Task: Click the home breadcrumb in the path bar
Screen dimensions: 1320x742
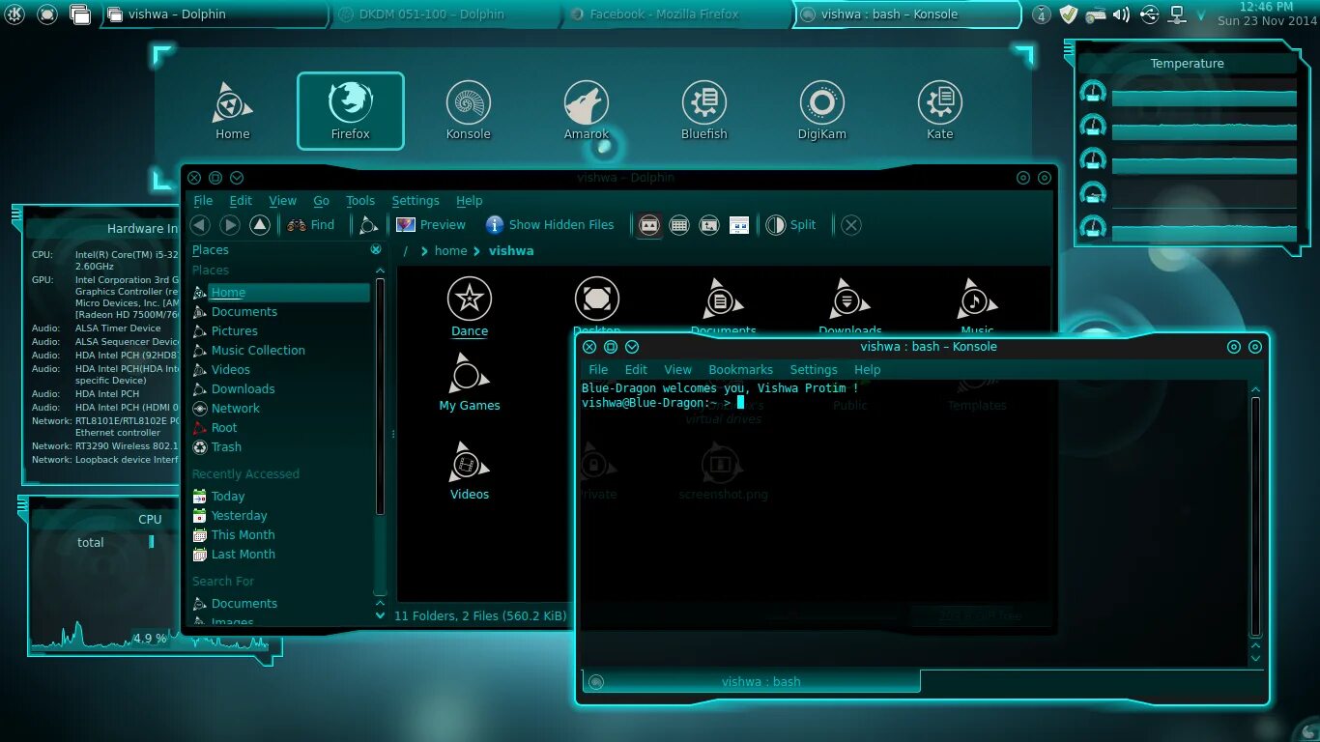Action: point(450,251)
